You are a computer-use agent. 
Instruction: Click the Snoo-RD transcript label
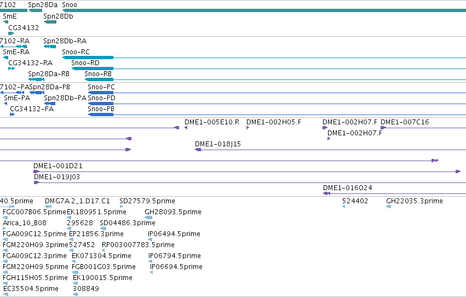click(x=85, y=62)
